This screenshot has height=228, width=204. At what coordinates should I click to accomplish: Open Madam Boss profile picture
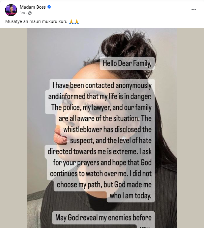[x=11, y=10]
